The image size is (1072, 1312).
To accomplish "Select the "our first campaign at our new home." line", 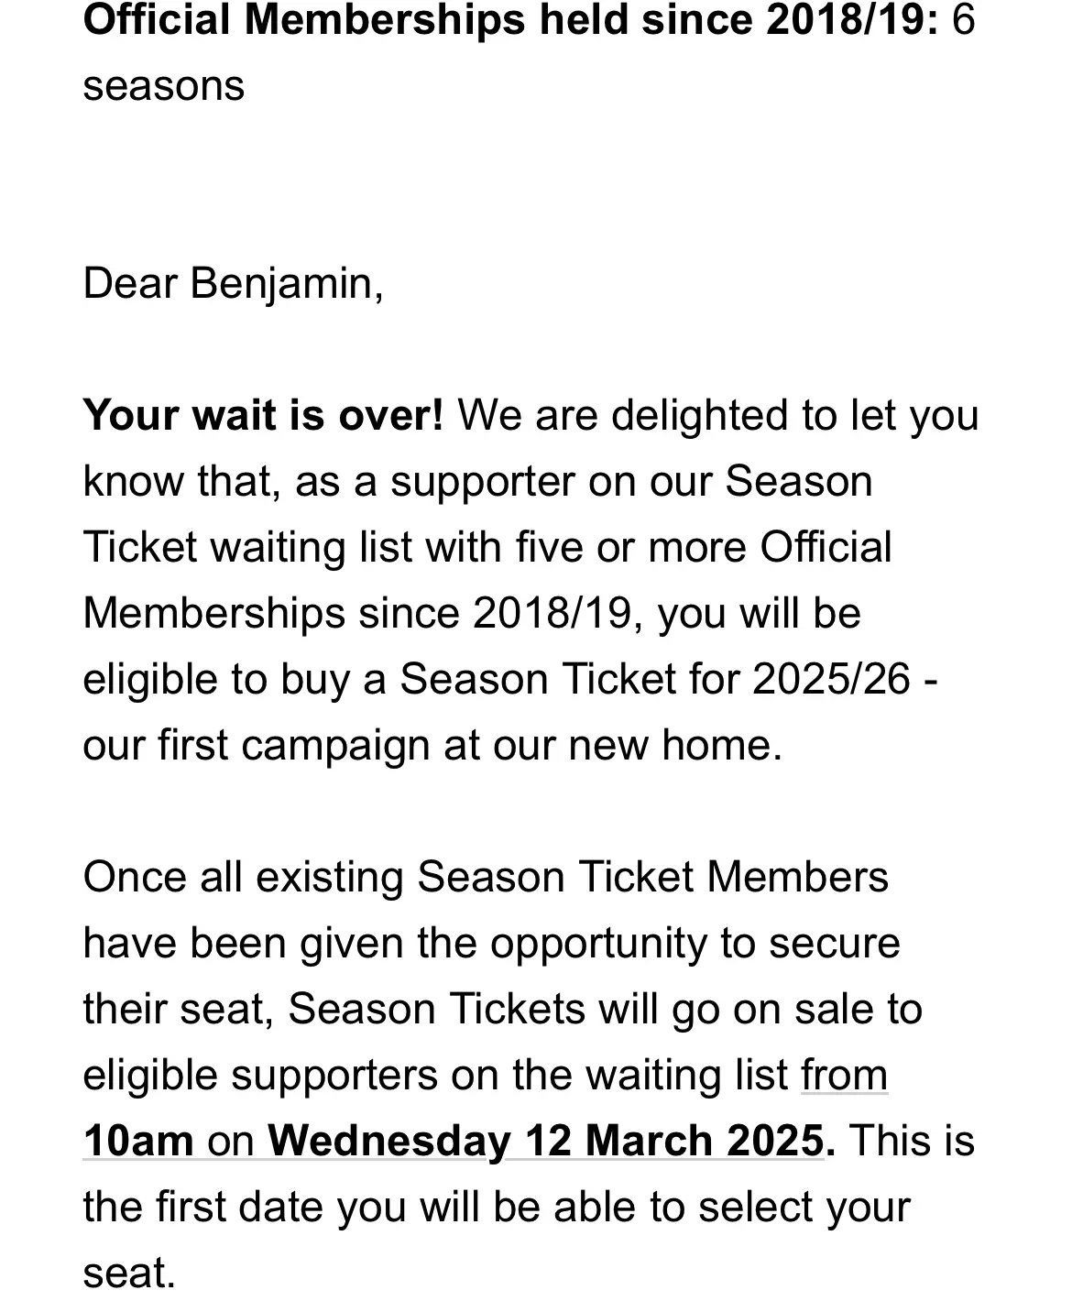I will [x=432, y=746].
